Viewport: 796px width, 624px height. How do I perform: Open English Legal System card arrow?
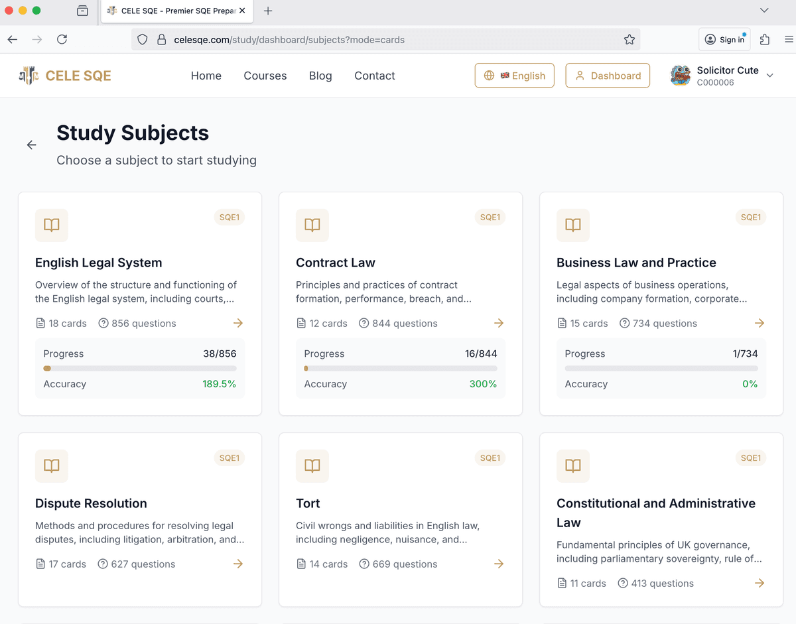(x=238, y=323)
